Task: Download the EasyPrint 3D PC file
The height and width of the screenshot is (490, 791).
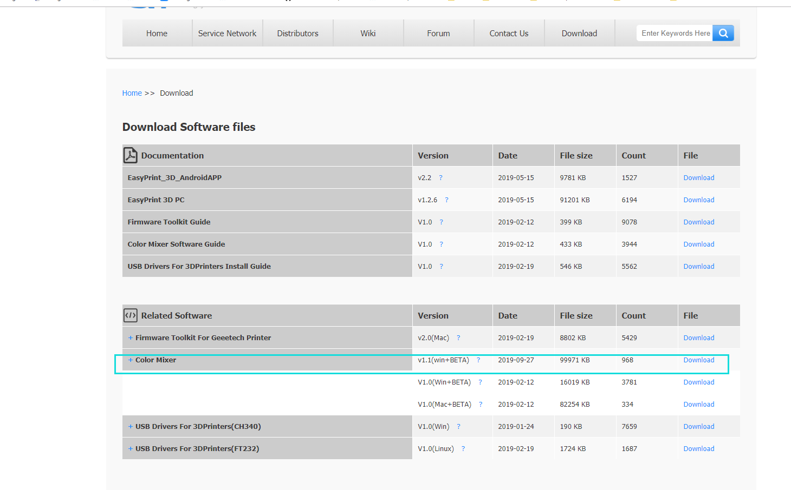Action: 698,200
